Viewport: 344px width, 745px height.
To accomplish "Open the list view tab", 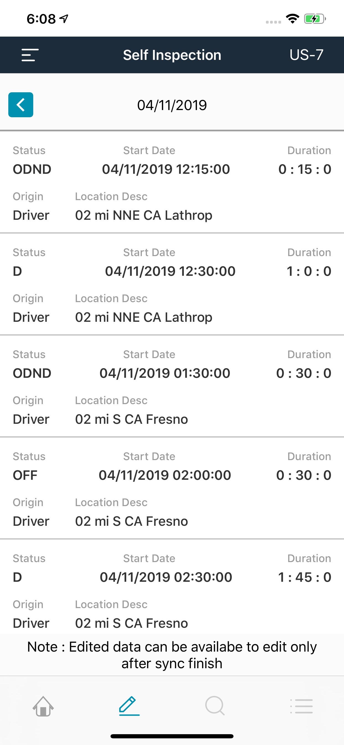I will coord(301,706).
